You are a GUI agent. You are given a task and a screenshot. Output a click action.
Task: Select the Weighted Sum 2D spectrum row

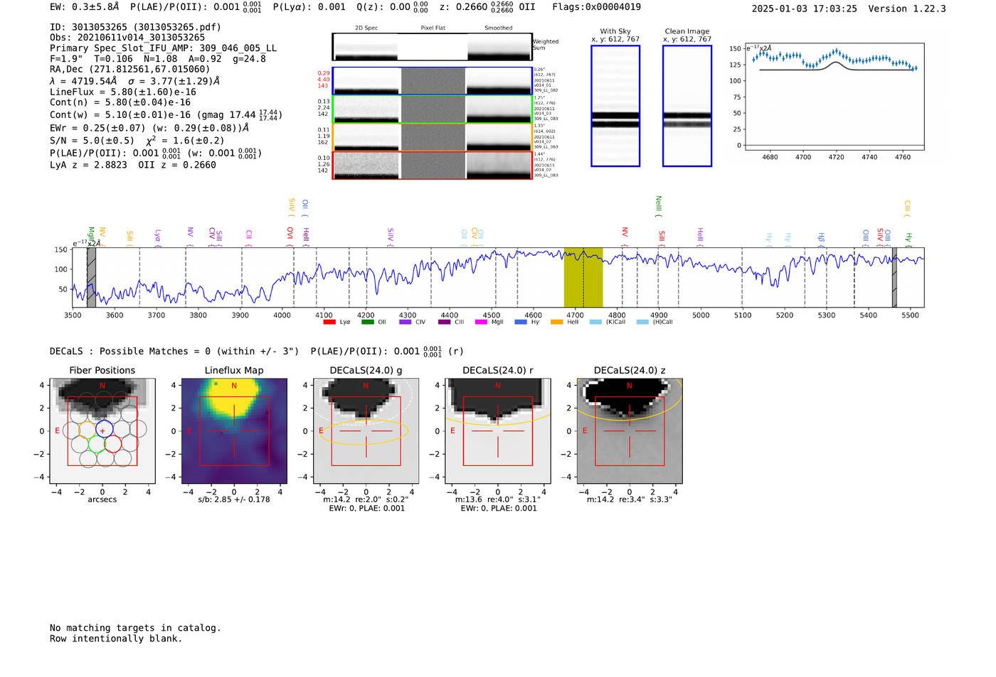pyautogui.click(x=432, y=47)
